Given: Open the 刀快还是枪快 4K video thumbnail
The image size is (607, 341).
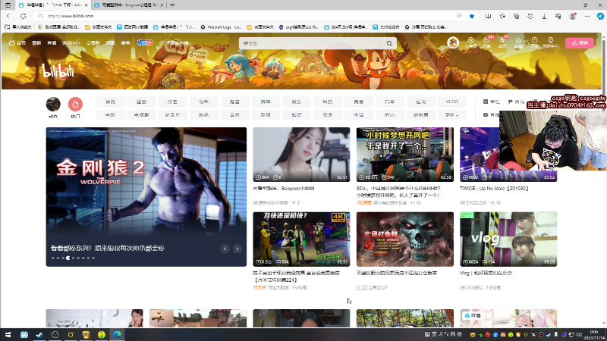Looking at the screenshot, I should coord(301,239).
